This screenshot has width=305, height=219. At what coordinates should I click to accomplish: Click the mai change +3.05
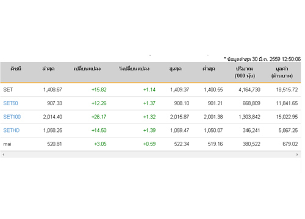(100, 144)
